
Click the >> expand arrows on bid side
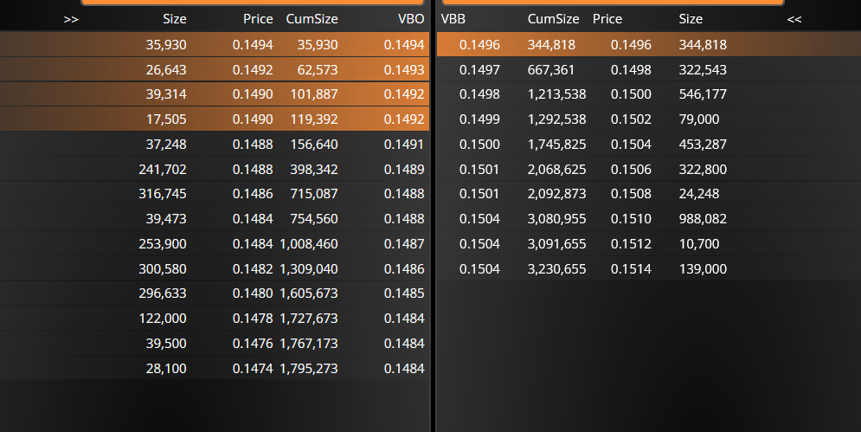pos(71,19)
